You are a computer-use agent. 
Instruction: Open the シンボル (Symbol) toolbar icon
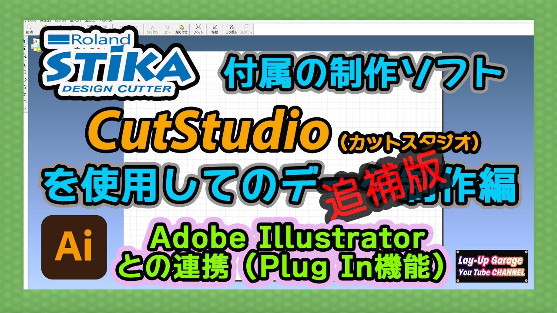point(232,29)
